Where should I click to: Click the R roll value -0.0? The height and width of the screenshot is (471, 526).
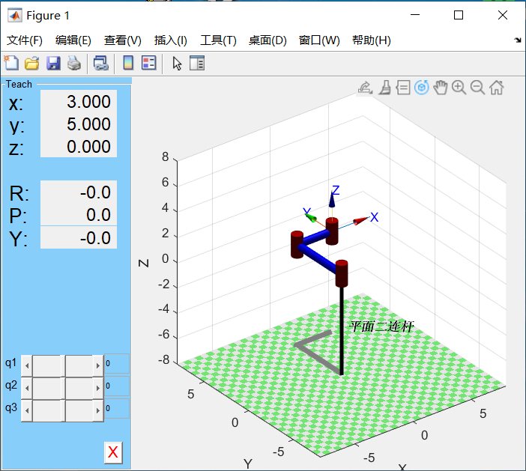pos(79,192)
